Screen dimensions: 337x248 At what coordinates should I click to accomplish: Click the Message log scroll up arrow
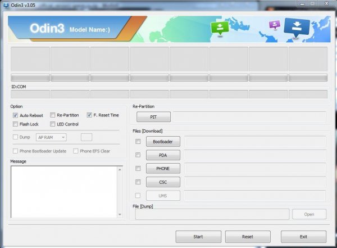coord(120,170)
